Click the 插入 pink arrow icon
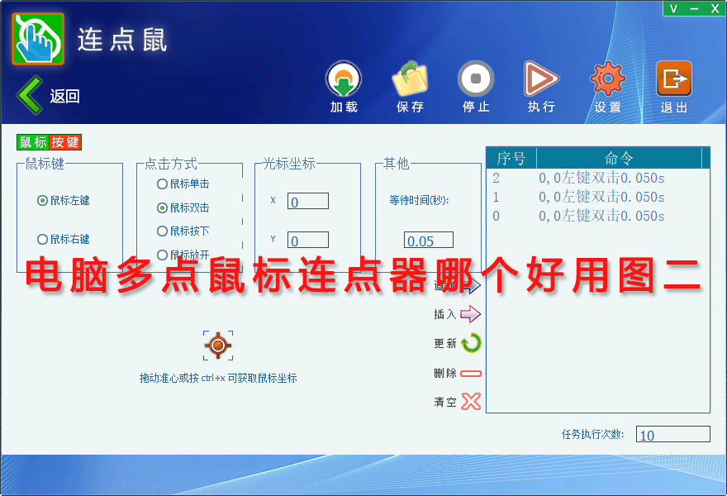The image size is (727, 496). (x=471, y=314)
